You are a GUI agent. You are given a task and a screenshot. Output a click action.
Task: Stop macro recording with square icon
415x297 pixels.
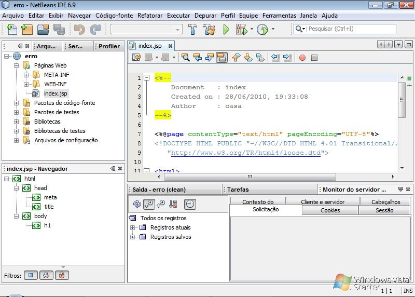(314, 58)
